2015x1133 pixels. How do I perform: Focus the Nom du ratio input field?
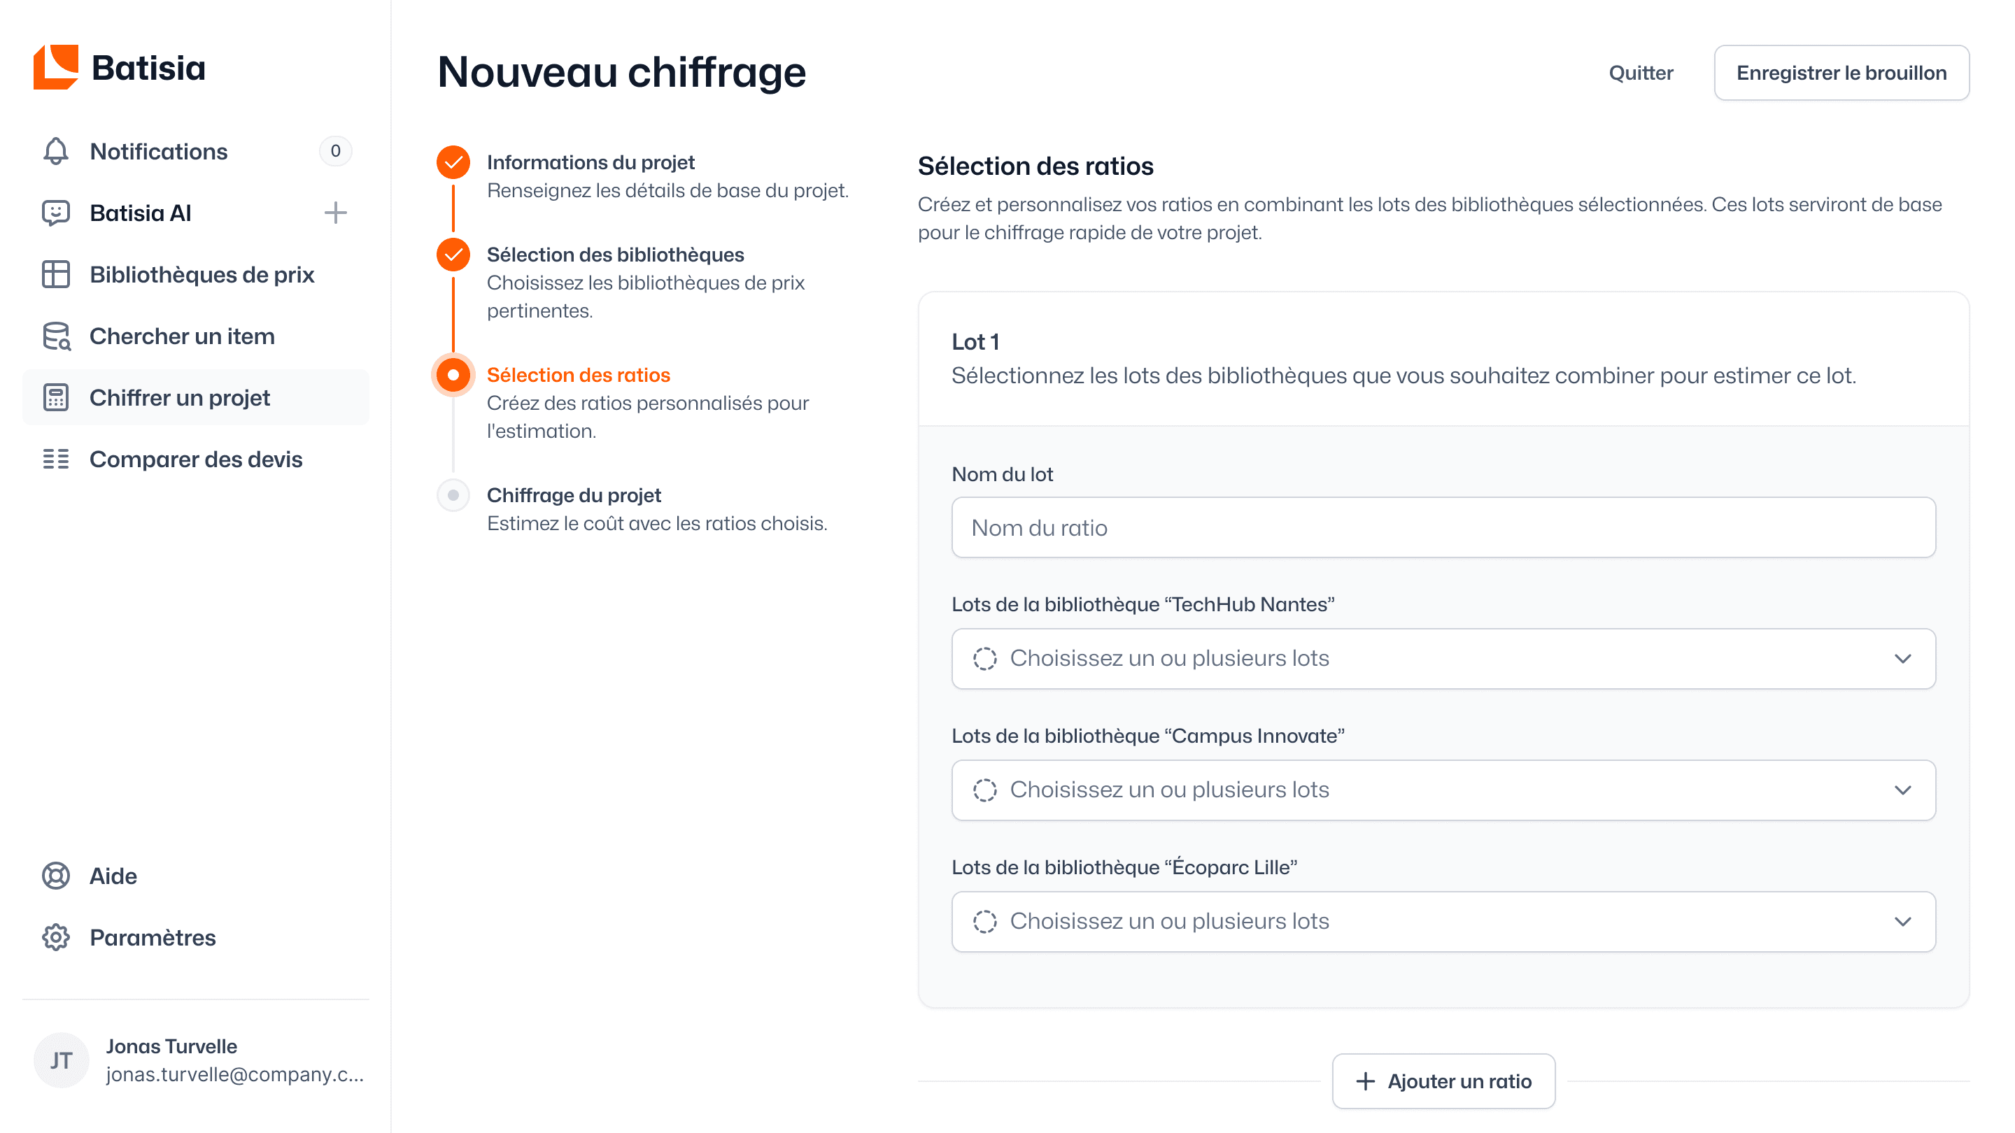coord(1443,528)
